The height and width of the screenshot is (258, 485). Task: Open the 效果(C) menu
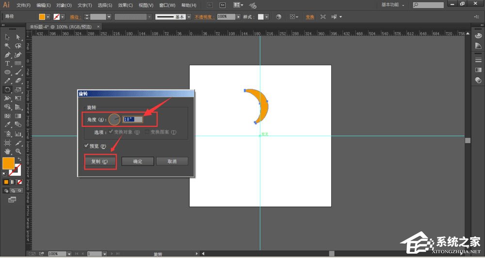tap(125, 5)
